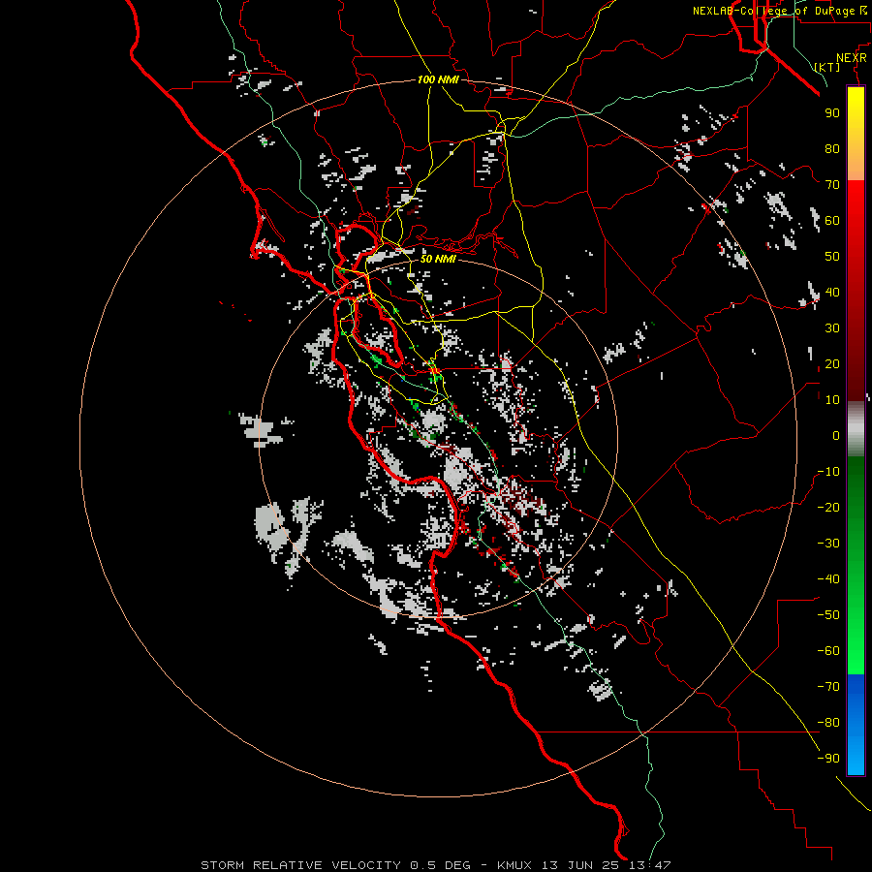Screen dimensions: 872x872
Task: Click the "90" value on velocity scale
Action: (832, 113)
